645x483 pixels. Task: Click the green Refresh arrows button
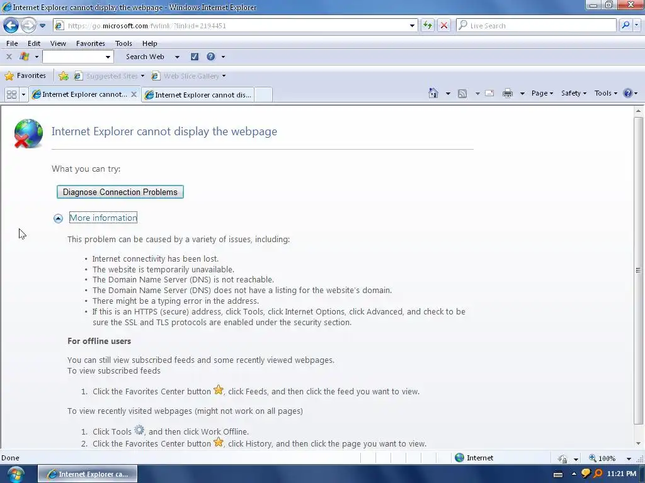coord(428,25)
